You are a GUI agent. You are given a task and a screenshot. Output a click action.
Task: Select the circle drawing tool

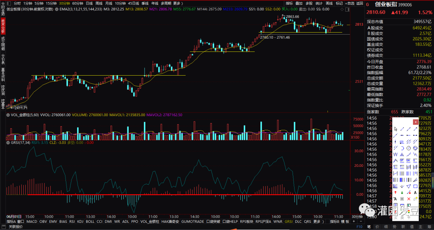coord(409,148)
